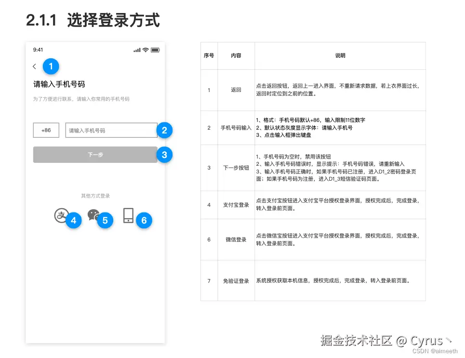The width and height of the screenshot is (465, 358).
Task: Click the 支付宝登录 row's number 4 cell
Action: point(209,205)
